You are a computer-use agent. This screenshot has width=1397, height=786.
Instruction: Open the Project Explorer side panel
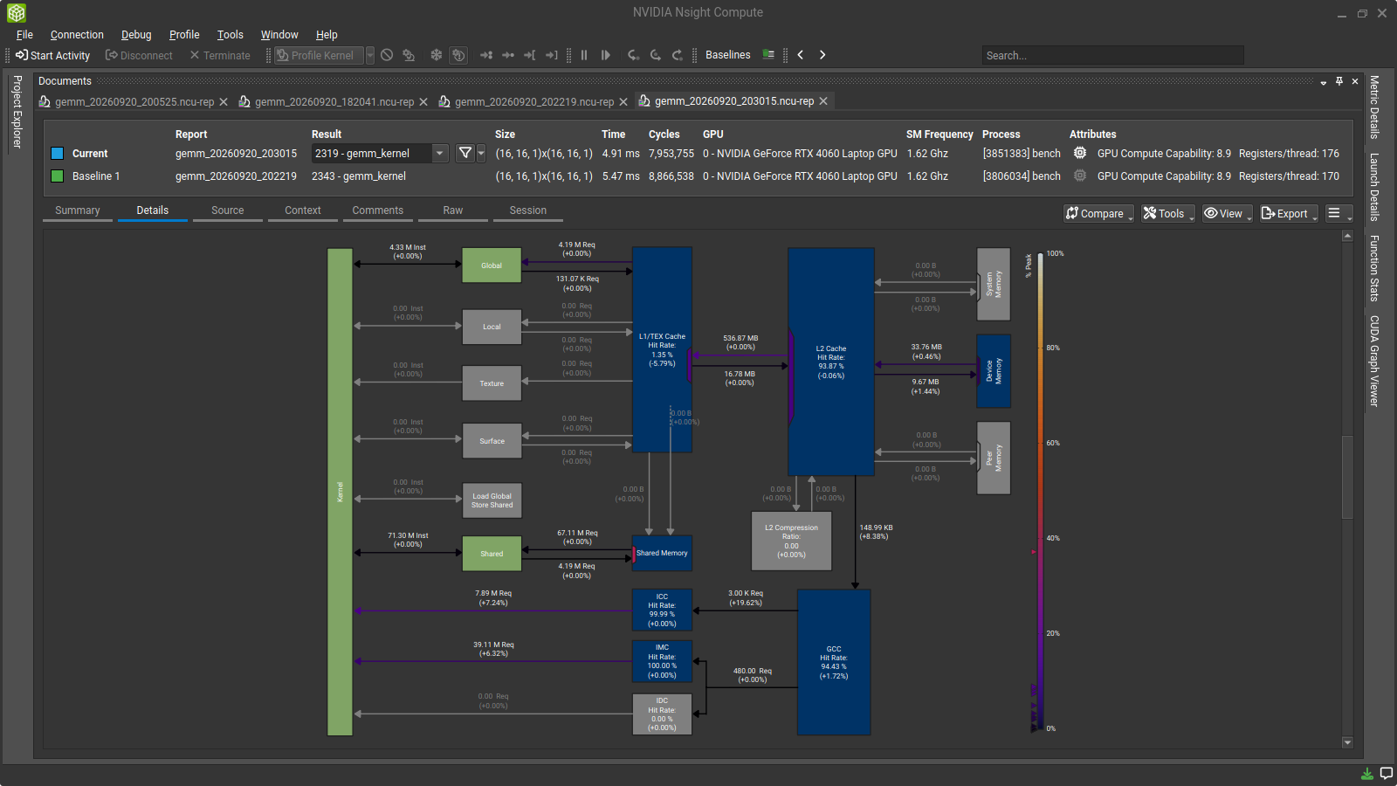(17, 112)
